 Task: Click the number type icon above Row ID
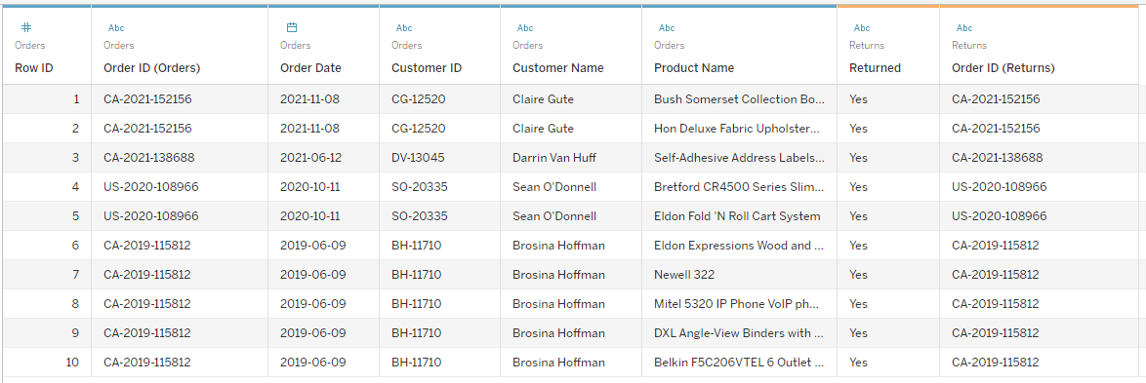(x=25, y=27)
